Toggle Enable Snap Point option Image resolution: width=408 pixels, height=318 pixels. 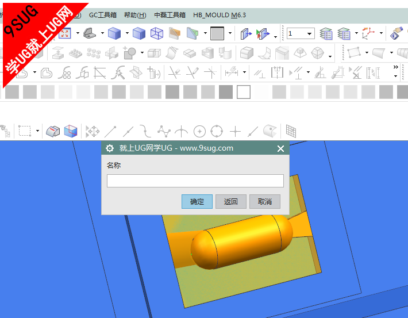[93, 131]
